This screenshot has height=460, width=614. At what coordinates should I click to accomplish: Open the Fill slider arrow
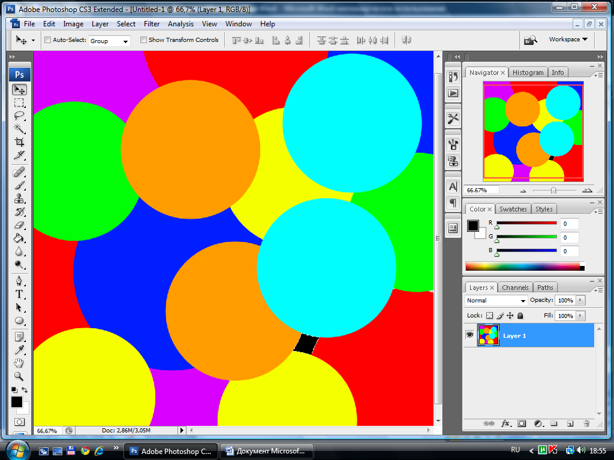580,316
